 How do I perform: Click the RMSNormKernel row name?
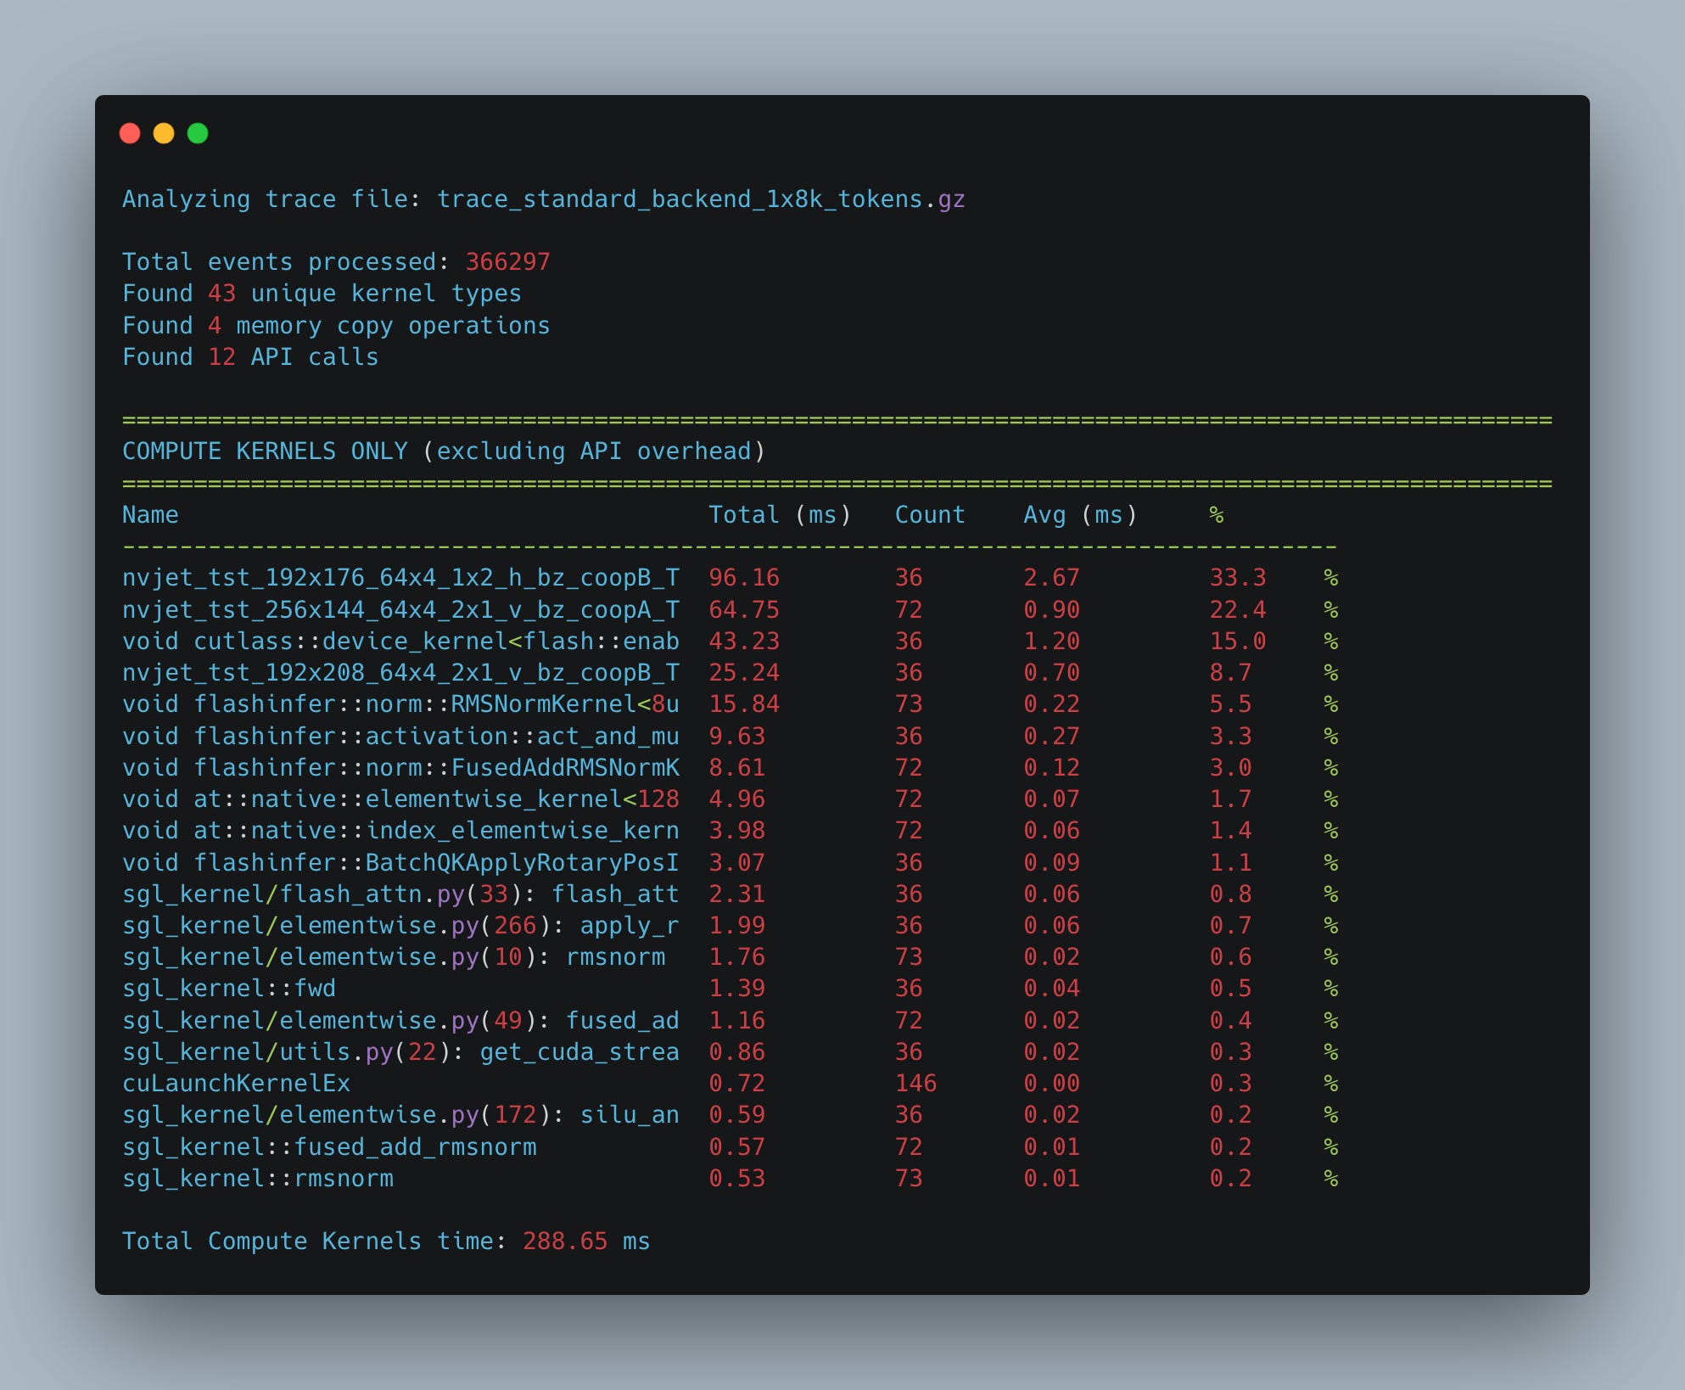400,704
